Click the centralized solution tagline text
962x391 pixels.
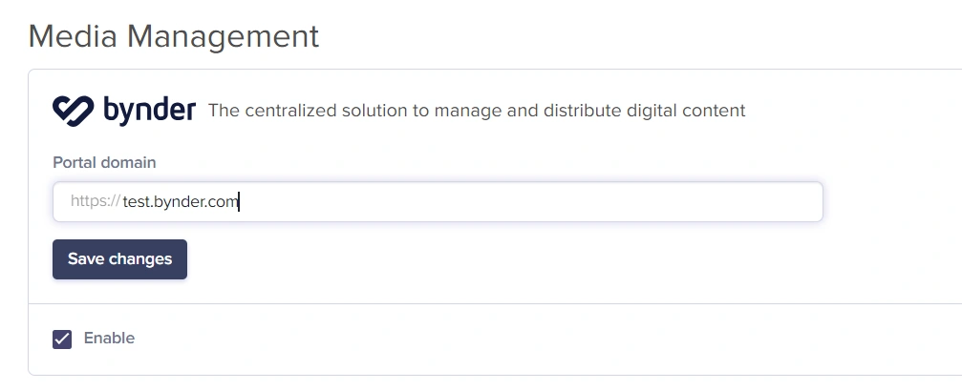click(x=477, y=111)
